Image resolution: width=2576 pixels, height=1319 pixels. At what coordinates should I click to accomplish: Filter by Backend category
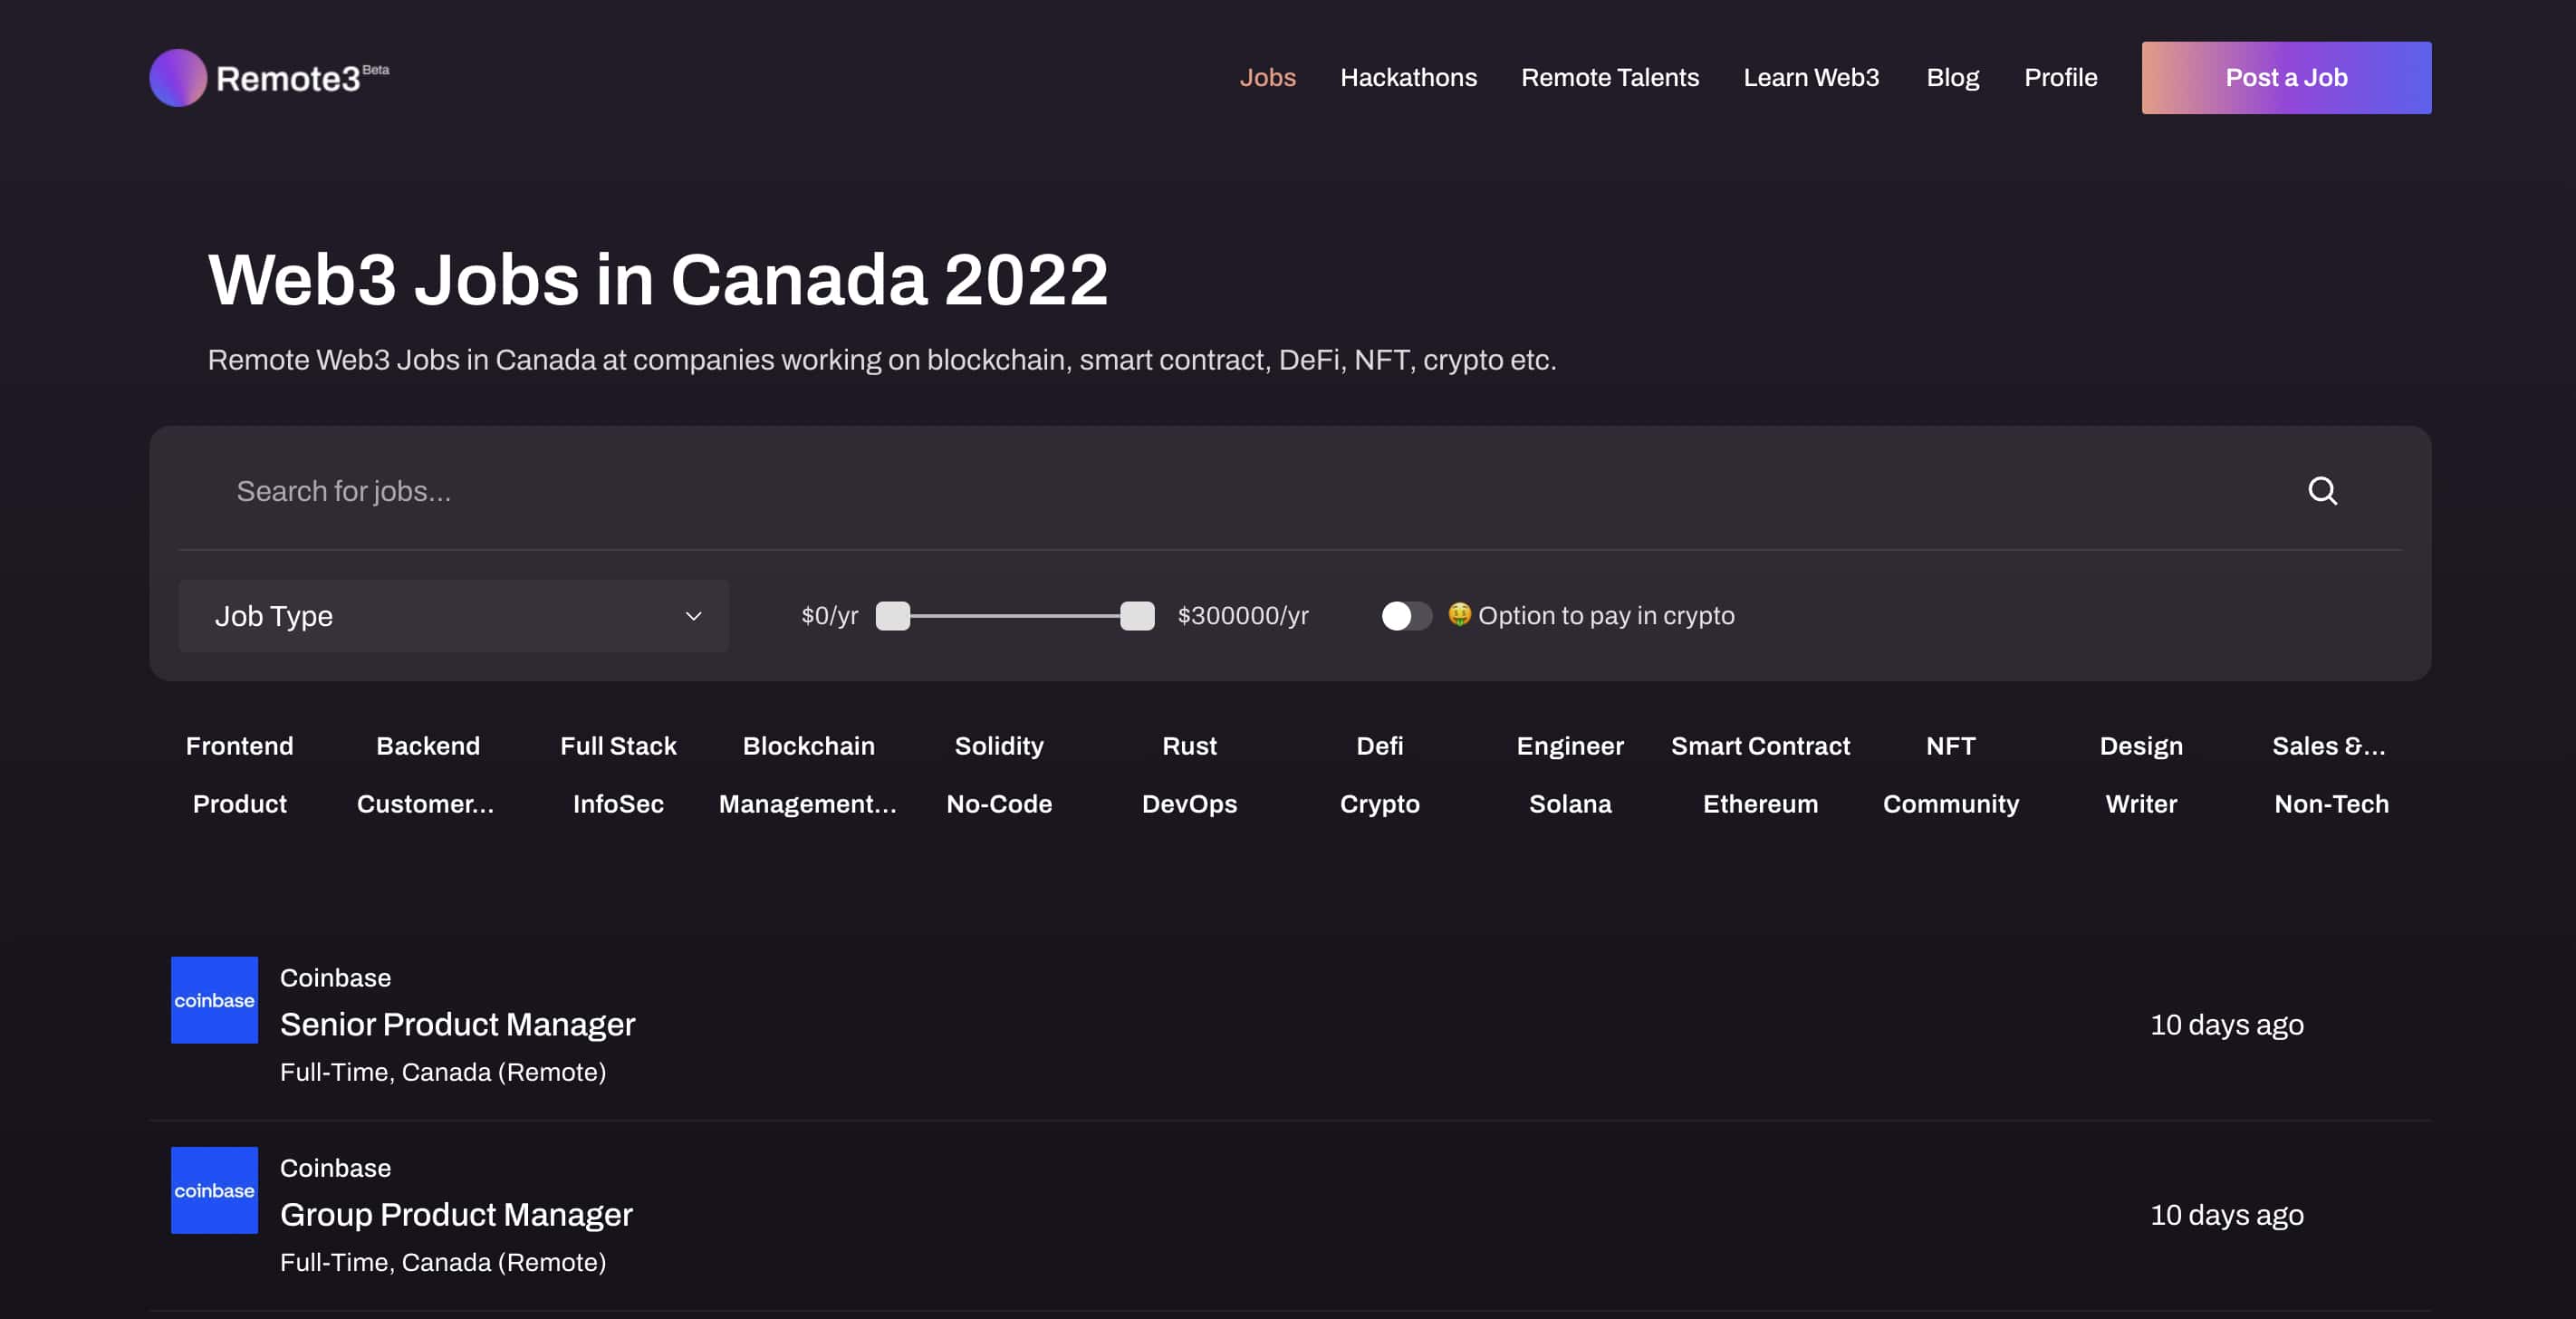(x=428, y=746)
